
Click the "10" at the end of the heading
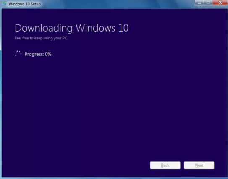coord(123,28)
